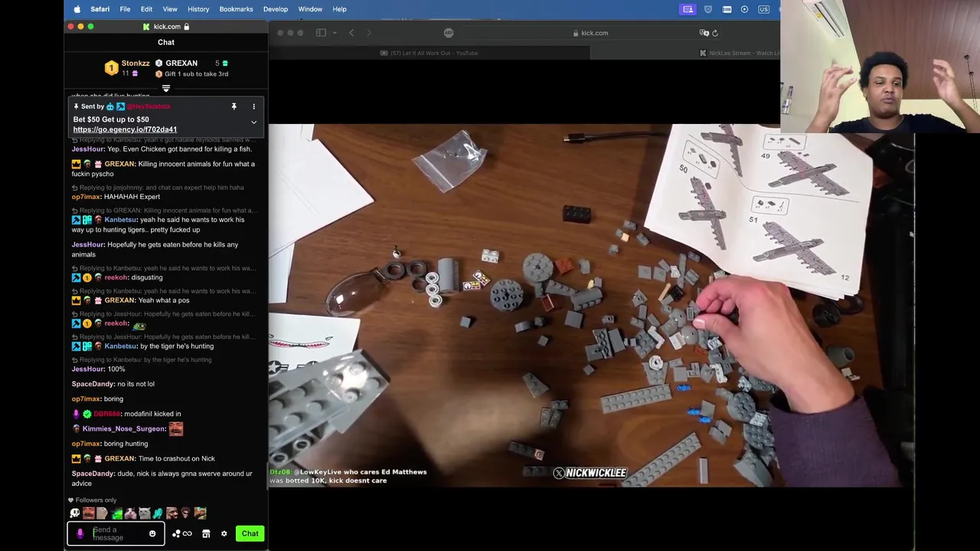Click the shield icon in menu bar

pos(707,9)
